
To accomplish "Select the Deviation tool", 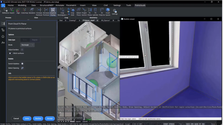I will point(32,11).
